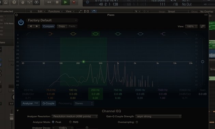This screenshot has width=215, height=129.
Task: Open the Gain-Q Couple Strength dropdown
Action: click(158, 116)
